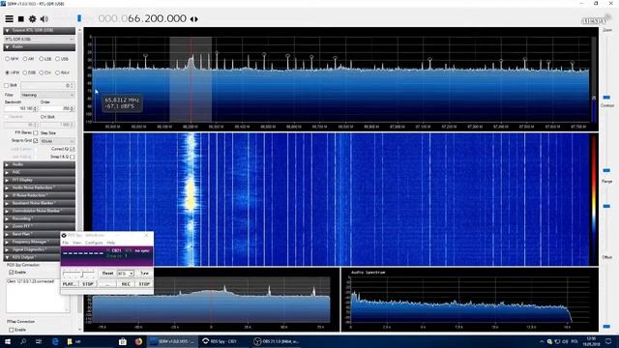
Task: Uncheck Enable under RDS Spy Connection
Action: click(12, 273)
